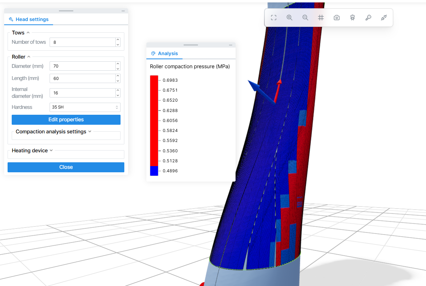Minimize the Head settings panel
Image resolution: width=426 pixels, height=286 pixels.
point(123,11)
